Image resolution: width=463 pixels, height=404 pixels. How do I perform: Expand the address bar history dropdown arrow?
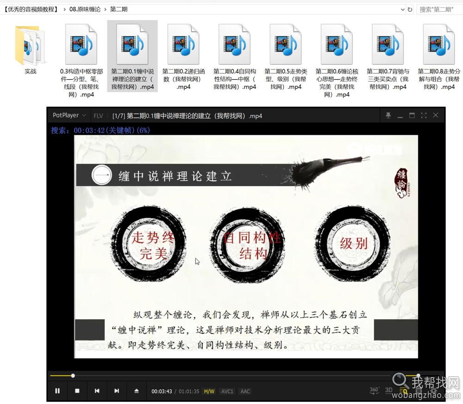point(403,9)
